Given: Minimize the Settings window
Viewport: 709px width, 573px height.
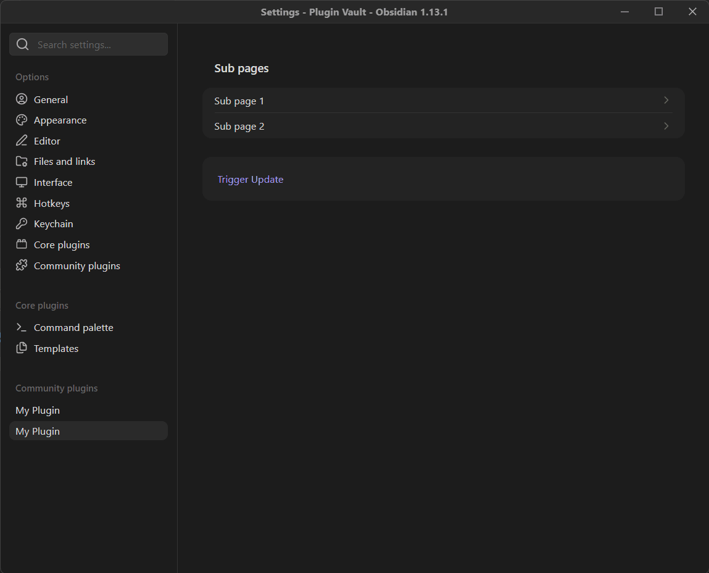Looking at the screenshot, I should 624,12.
